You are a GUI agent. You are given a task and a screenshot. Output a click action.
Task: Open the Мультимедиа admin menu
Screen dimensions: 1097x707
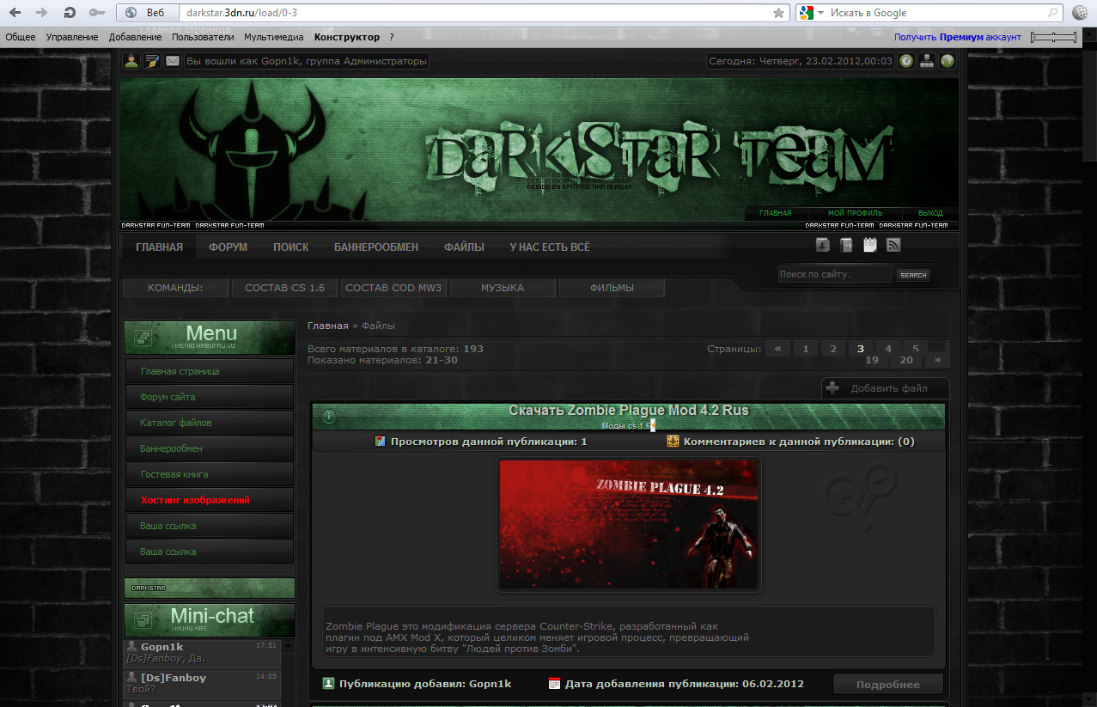click(x=273, y=37)
